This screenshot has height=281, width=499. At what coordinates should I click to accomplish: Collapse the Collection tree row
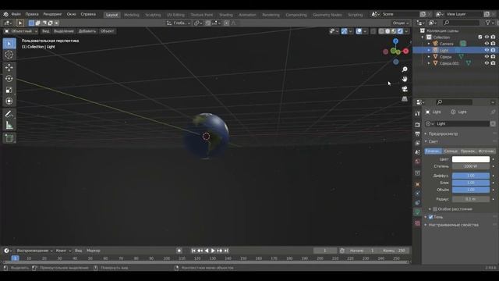coord(423,37)
